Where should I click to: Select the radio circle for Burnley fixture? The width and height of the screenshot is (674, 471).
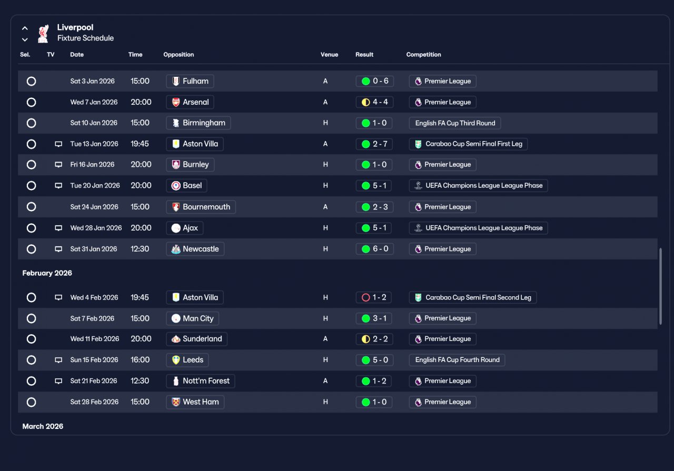[x=32, y=165]
